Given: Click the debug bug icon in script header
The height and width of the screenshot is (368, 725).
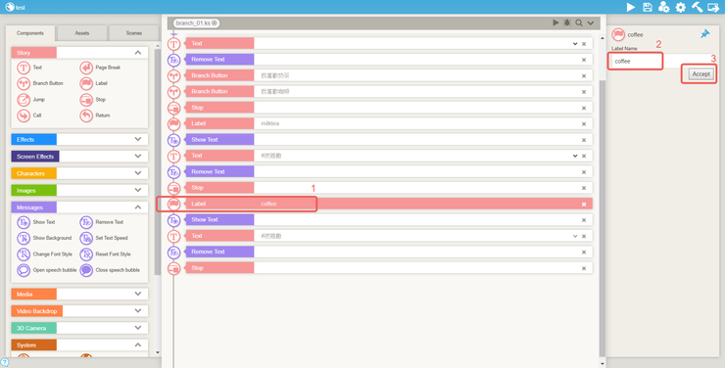Looking at the screenshot, I should click(567, 23).
